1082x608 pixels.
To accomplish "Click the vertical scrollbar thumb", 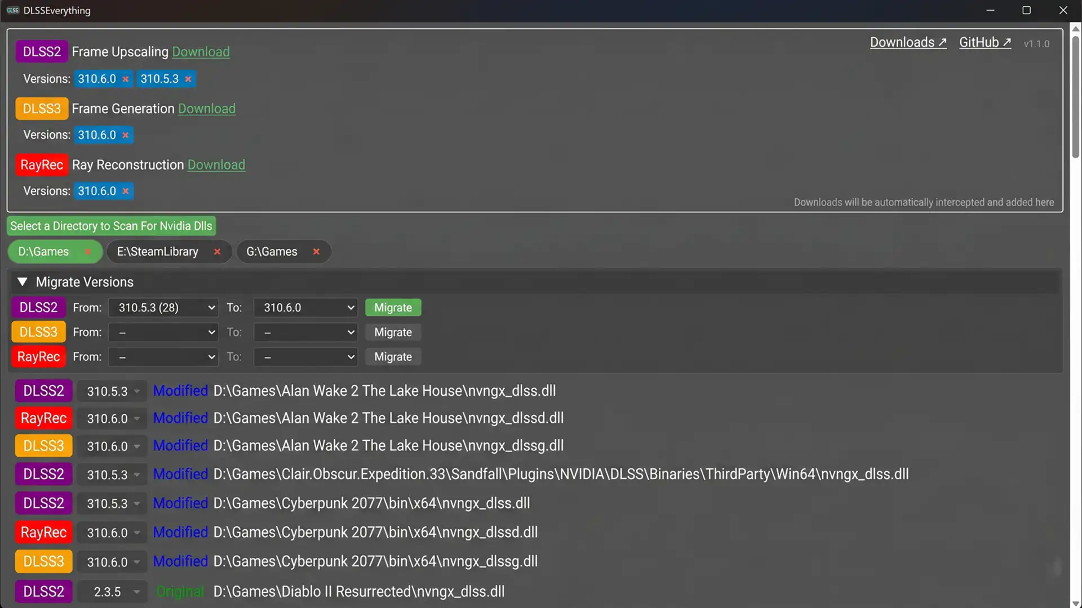I will pyautogui.click(x=1076, y=96).
